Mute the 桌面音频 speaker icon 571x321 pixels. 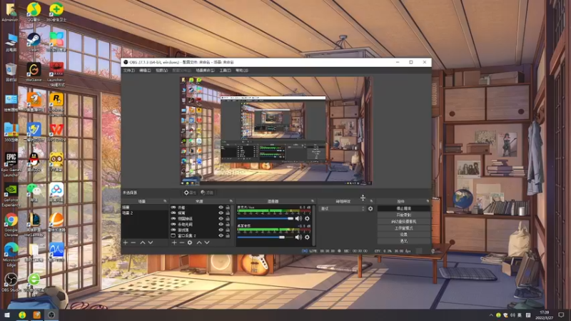click(298, 238)
